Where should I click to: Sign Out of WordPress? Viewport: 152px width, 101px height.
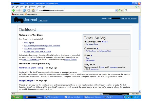point(124,18)
